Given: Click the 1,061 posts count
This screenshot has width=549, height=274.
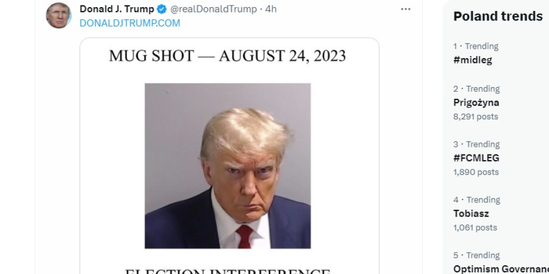Looking at the screenshot, I should 475,227.
